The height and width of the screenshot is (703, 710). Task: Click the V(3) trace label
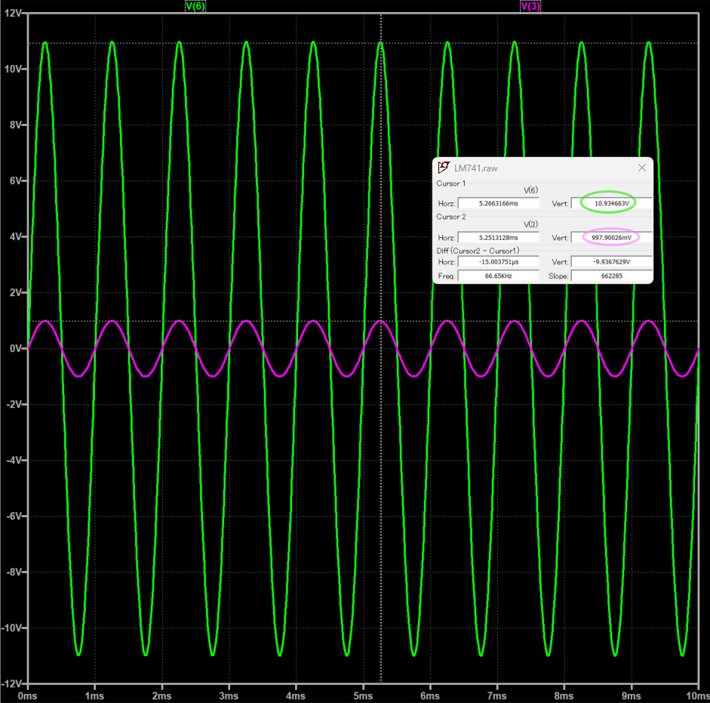(x=530, y=6)
